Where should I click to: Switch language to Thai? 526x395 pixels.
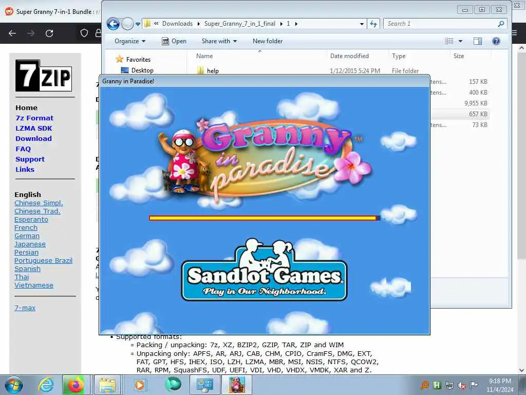[x=22, y=277]
